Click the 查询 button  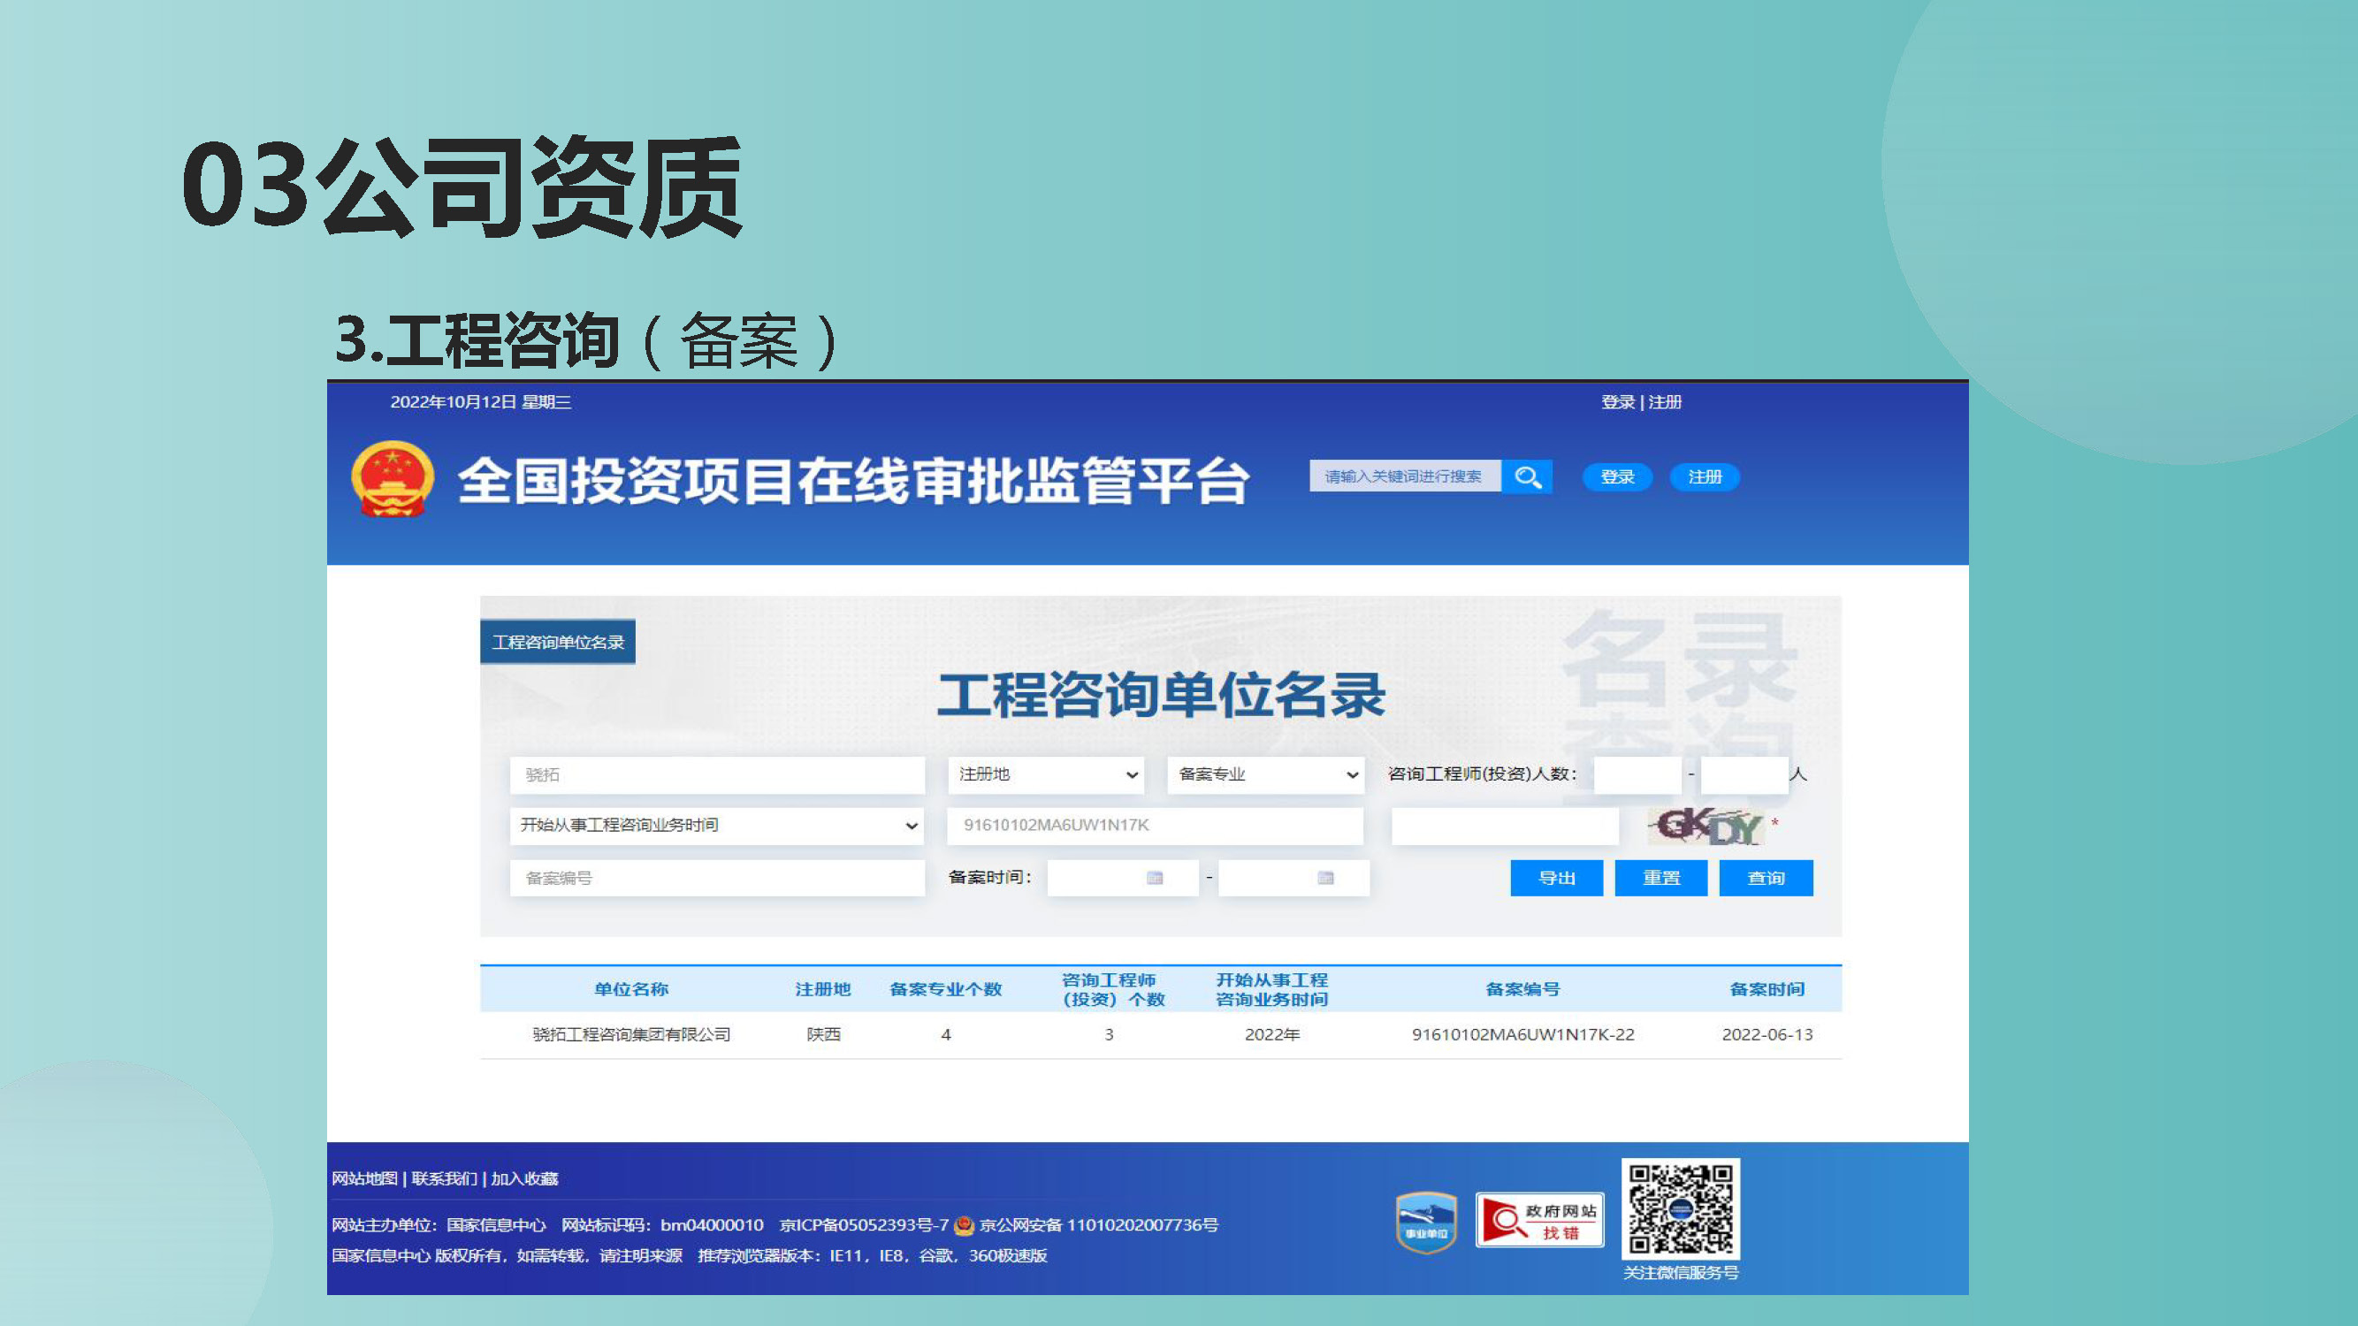(x=1766, y=878)
